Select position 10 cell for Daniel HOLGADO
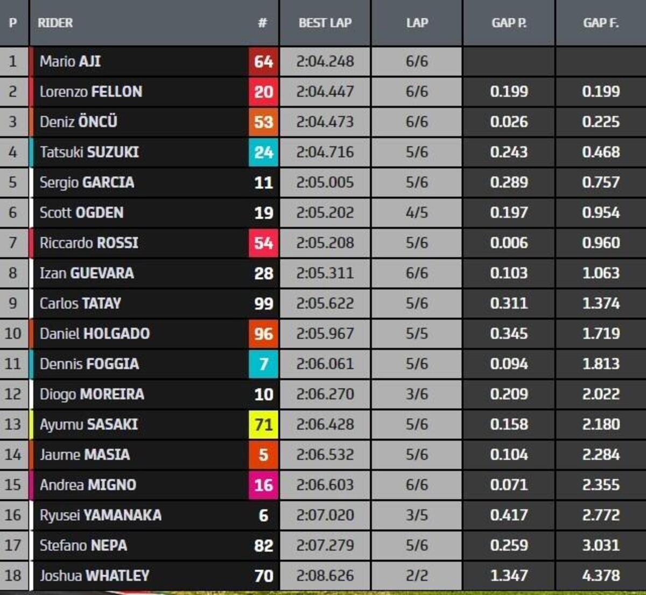Viewport: 646px width, 595px height. point(13,334)
